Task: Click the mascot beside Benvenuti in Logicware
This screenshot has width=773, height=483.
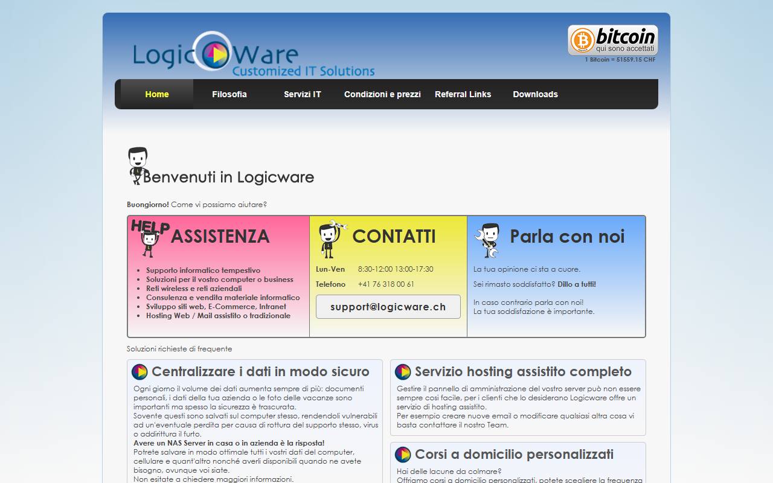Action: click(x=137, y=165)
